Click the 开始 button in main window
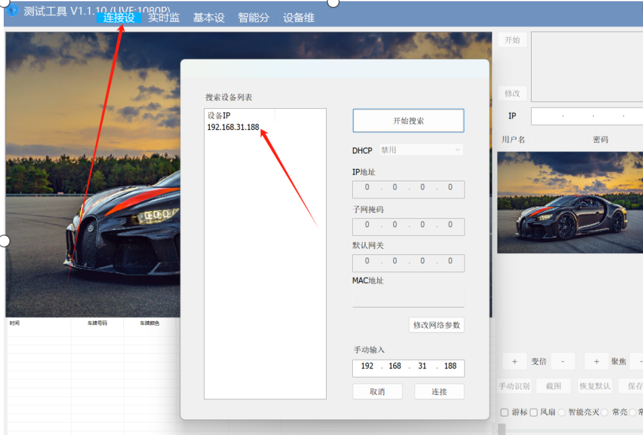The width and height of the screenshot is (643, 435). [x=512, y=40]
